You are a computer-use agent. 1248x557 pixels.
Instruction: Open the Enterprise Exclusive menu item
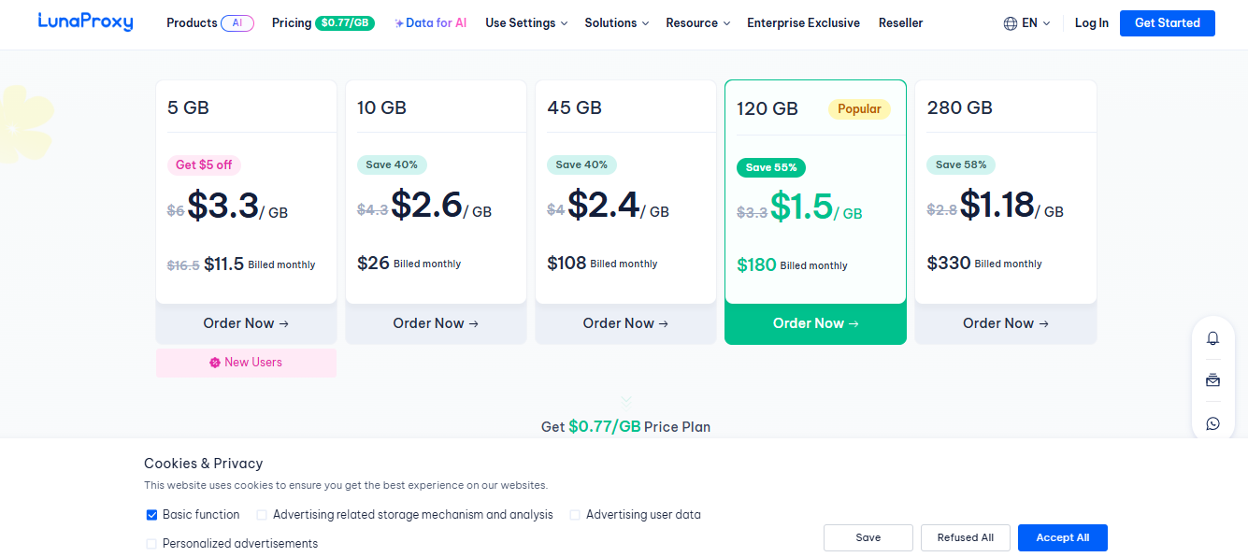click(803, 23)
